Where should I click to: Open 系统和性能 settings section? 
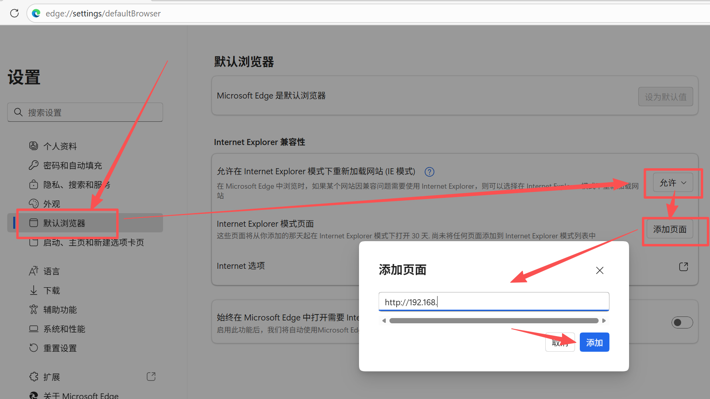(x=64, y=329)
